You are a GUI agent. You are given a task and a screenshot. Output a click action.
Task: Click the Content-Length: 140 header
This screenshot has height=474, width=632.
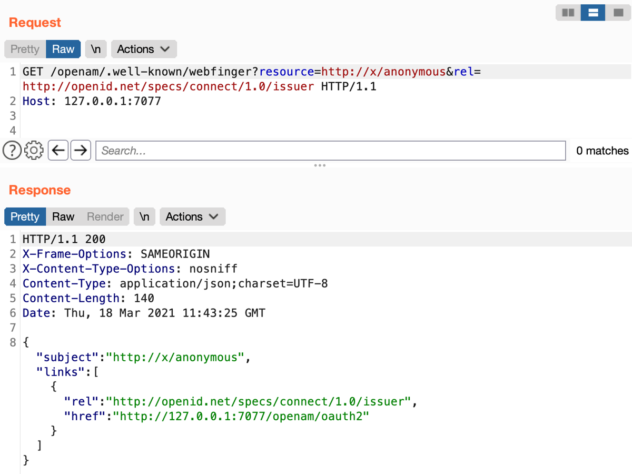pyautogui.click(x=88, y=298)
